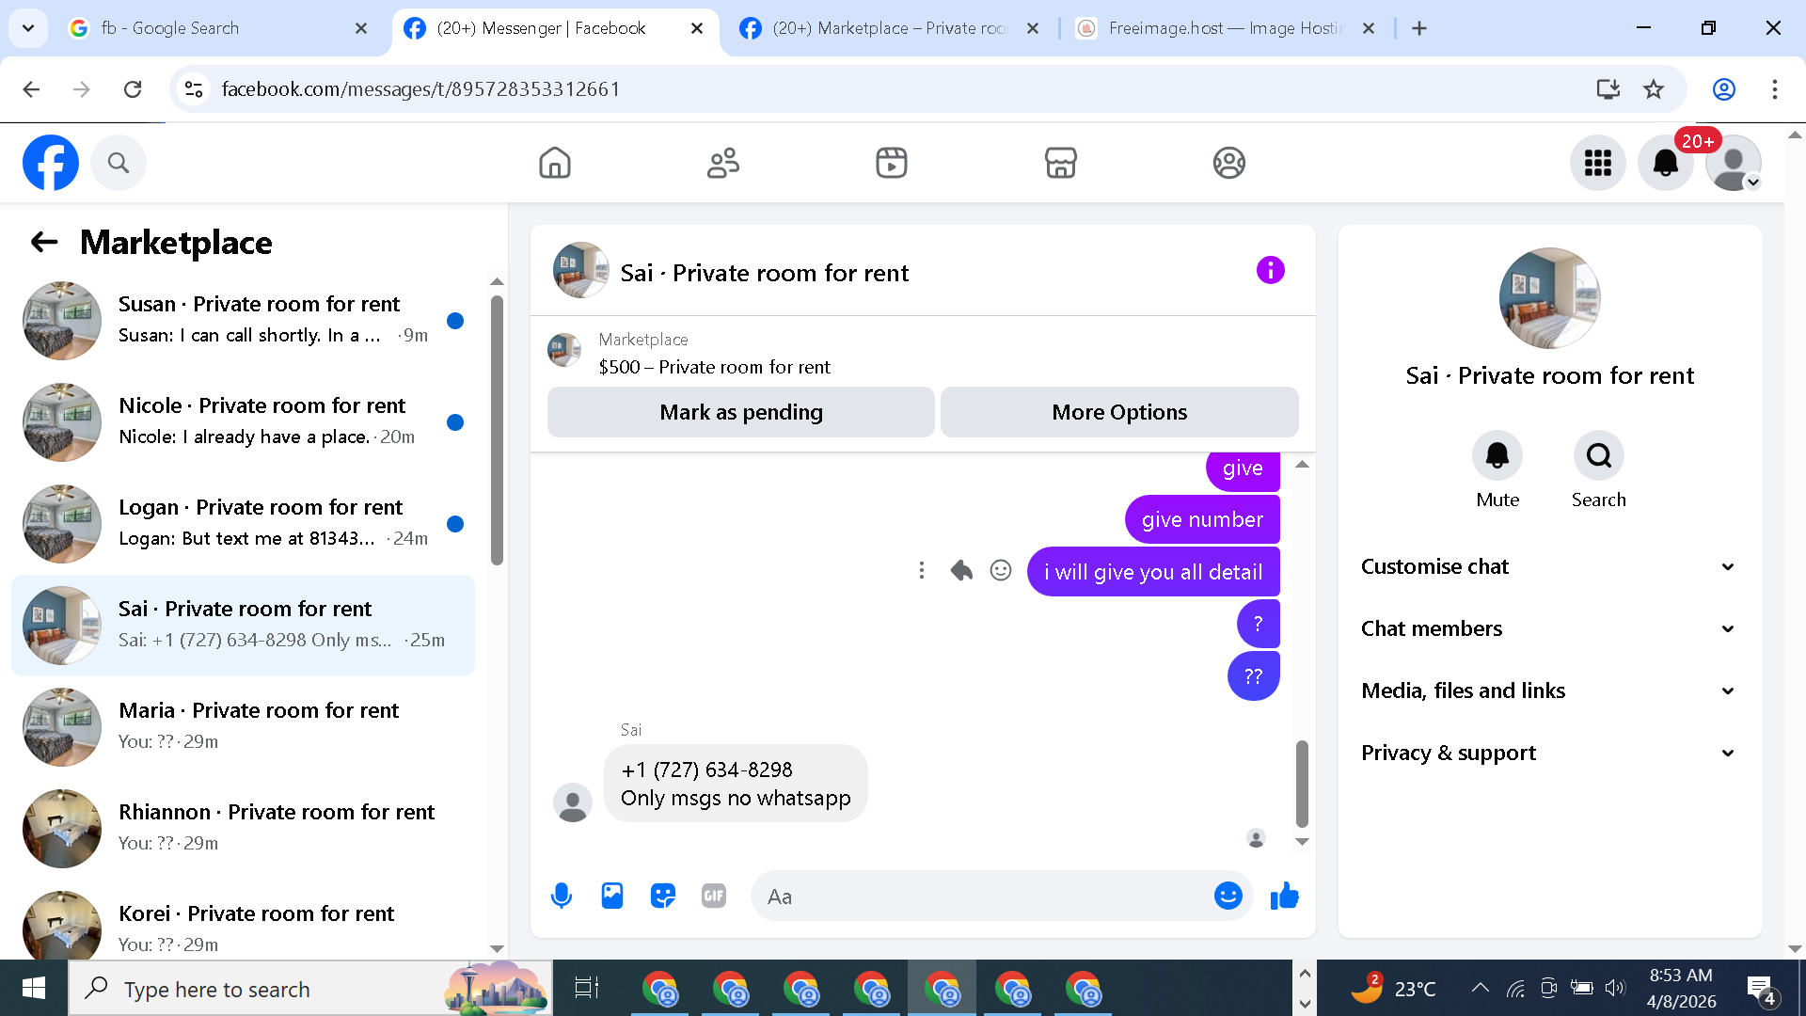
Task: Open the attach photo icon
Action: (x=612, y=896)
